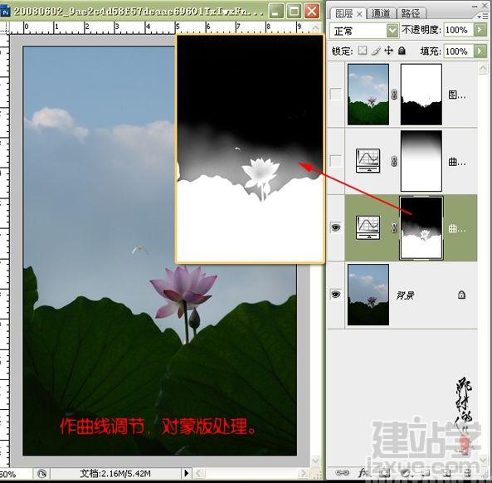Screen dimensions: 492x483
Task: Click the lock image pixels brush icon
Action: click(376, 51)
